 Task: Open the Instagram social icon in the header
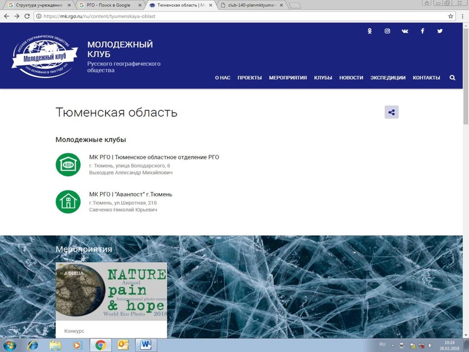387,31
